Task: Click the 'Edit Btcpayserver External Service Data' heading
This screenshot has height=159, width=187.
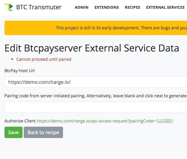Action: pos(92,48)
